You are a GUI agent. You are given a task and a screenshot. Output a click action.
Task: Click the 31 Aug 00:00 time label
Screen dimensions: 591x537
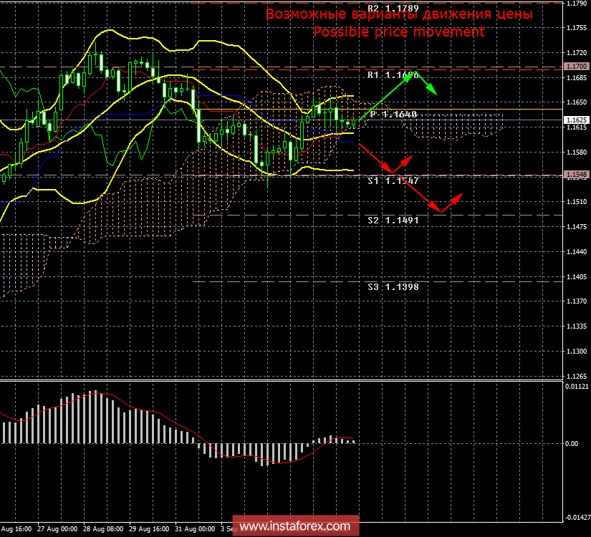coord(195,528)
